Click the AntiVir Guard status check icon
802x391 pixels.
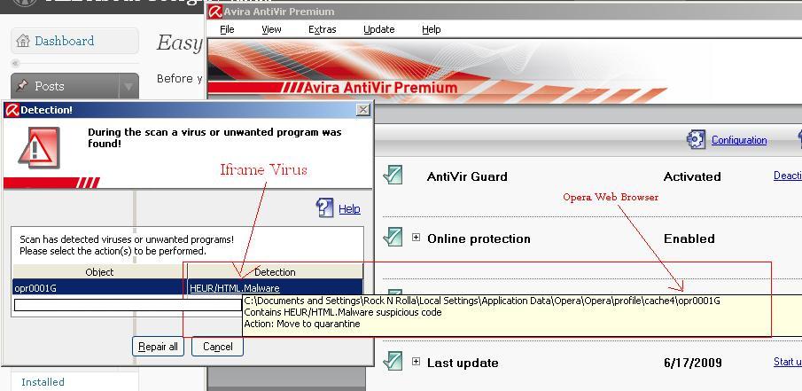point(393,176)
